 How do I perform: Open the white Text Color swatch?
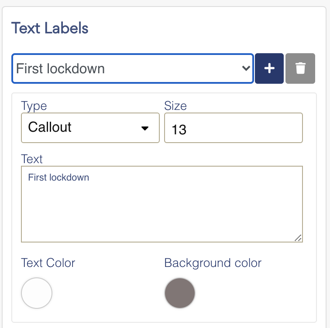pyautogui.click(x=37, y=293)
